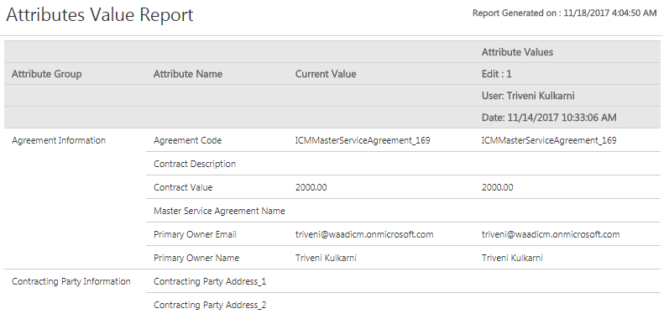Screen dimensions: 669x314
Task: Select the Attribute Group column header
Action: coord(46,74)
